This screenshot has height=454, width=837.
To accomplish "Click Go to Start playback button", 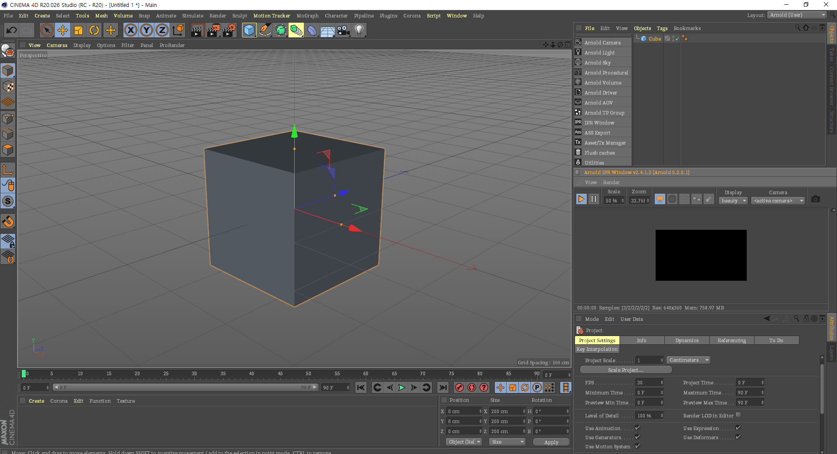I will 361,387.
